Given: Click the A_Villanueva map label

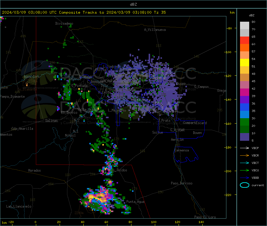Looking at the screenshot, I should pyautogui.click(x=155, y=30).
